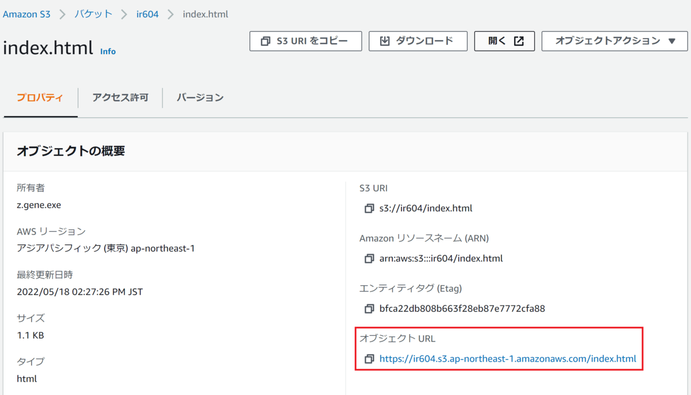Copy the object URL icon
691x395 pixels.
tap(369, 359)
